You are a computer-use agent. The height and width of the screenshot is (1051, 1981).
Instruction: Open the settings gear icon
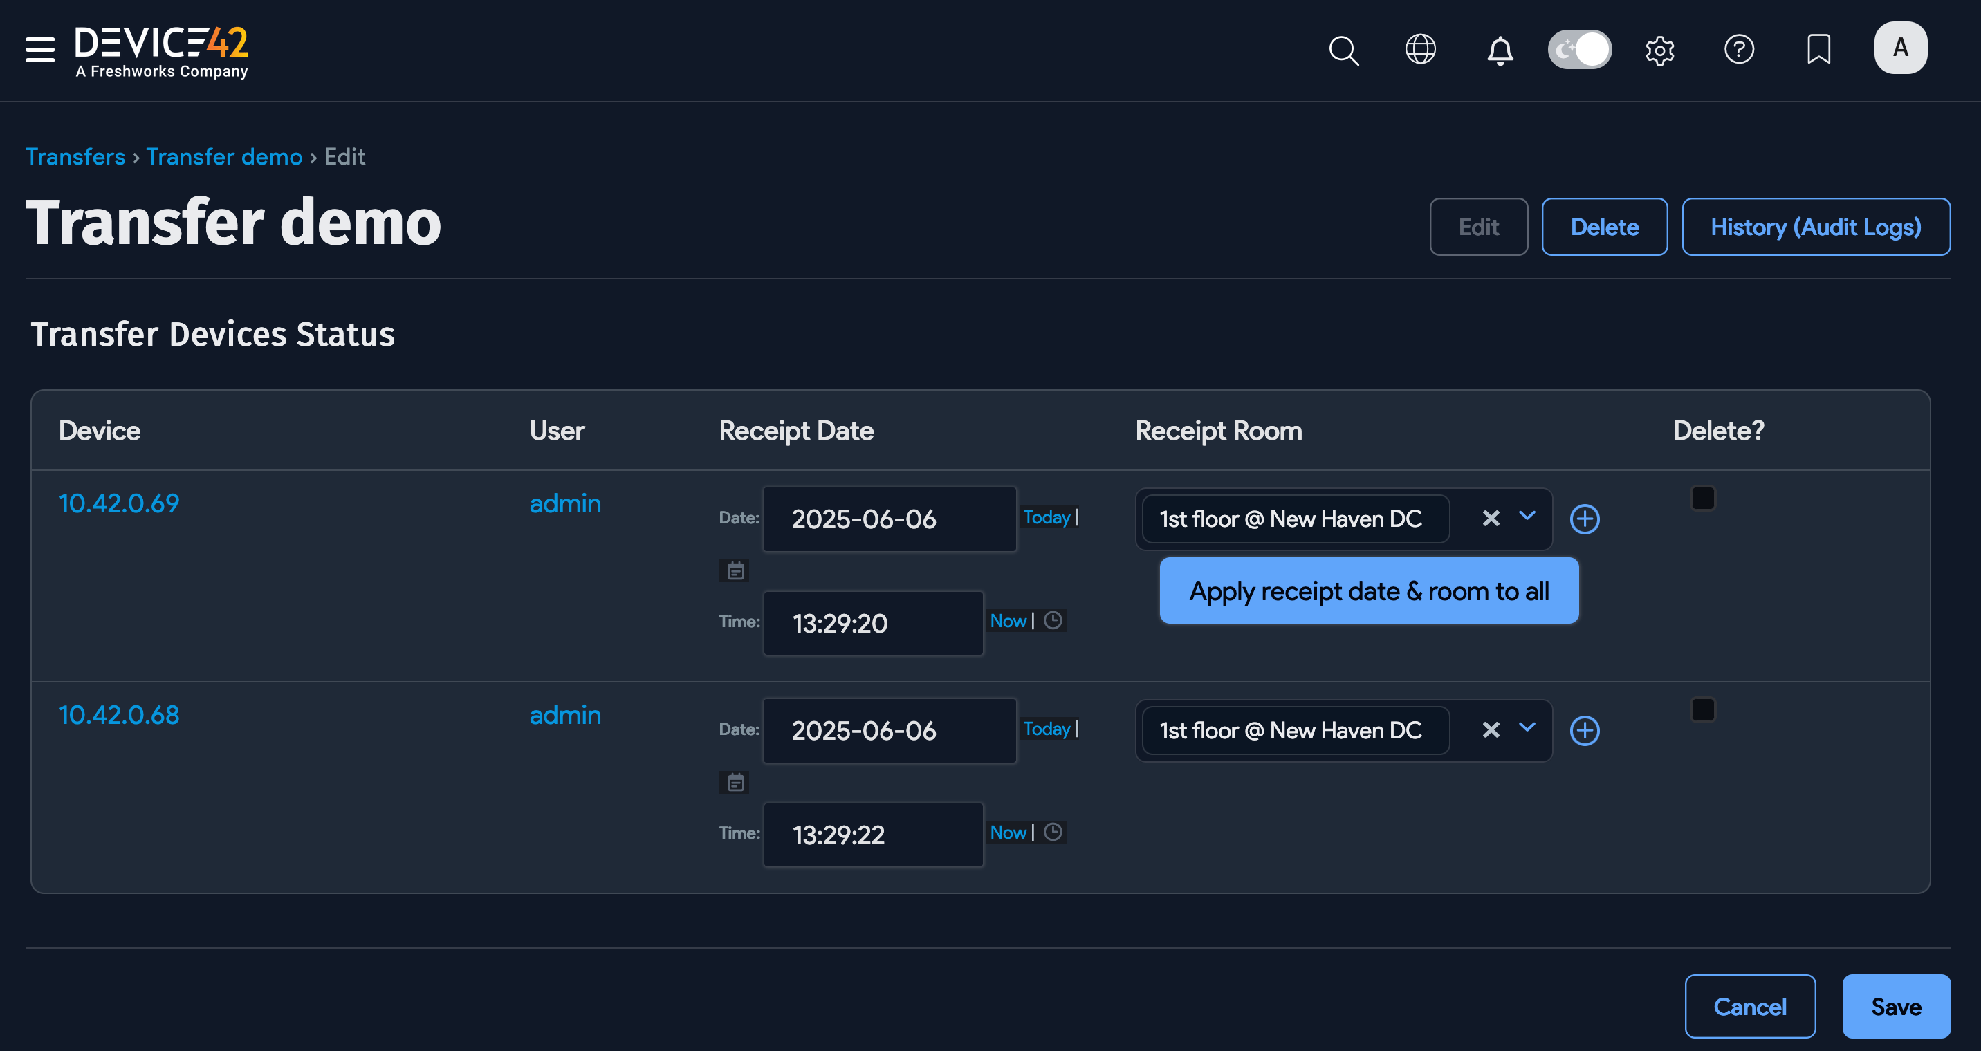coord(1659,50)
